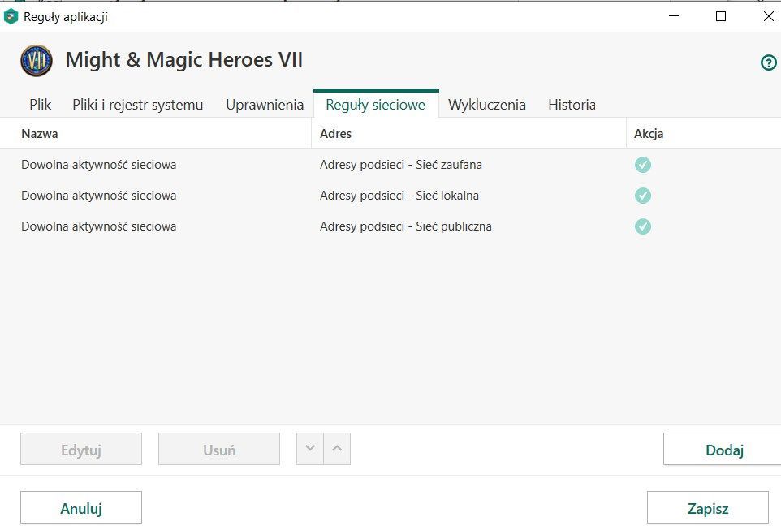The image size is (781, 530).
Task: Click the green action icon for Sieć publiczna rule
Action: point(643,226)
